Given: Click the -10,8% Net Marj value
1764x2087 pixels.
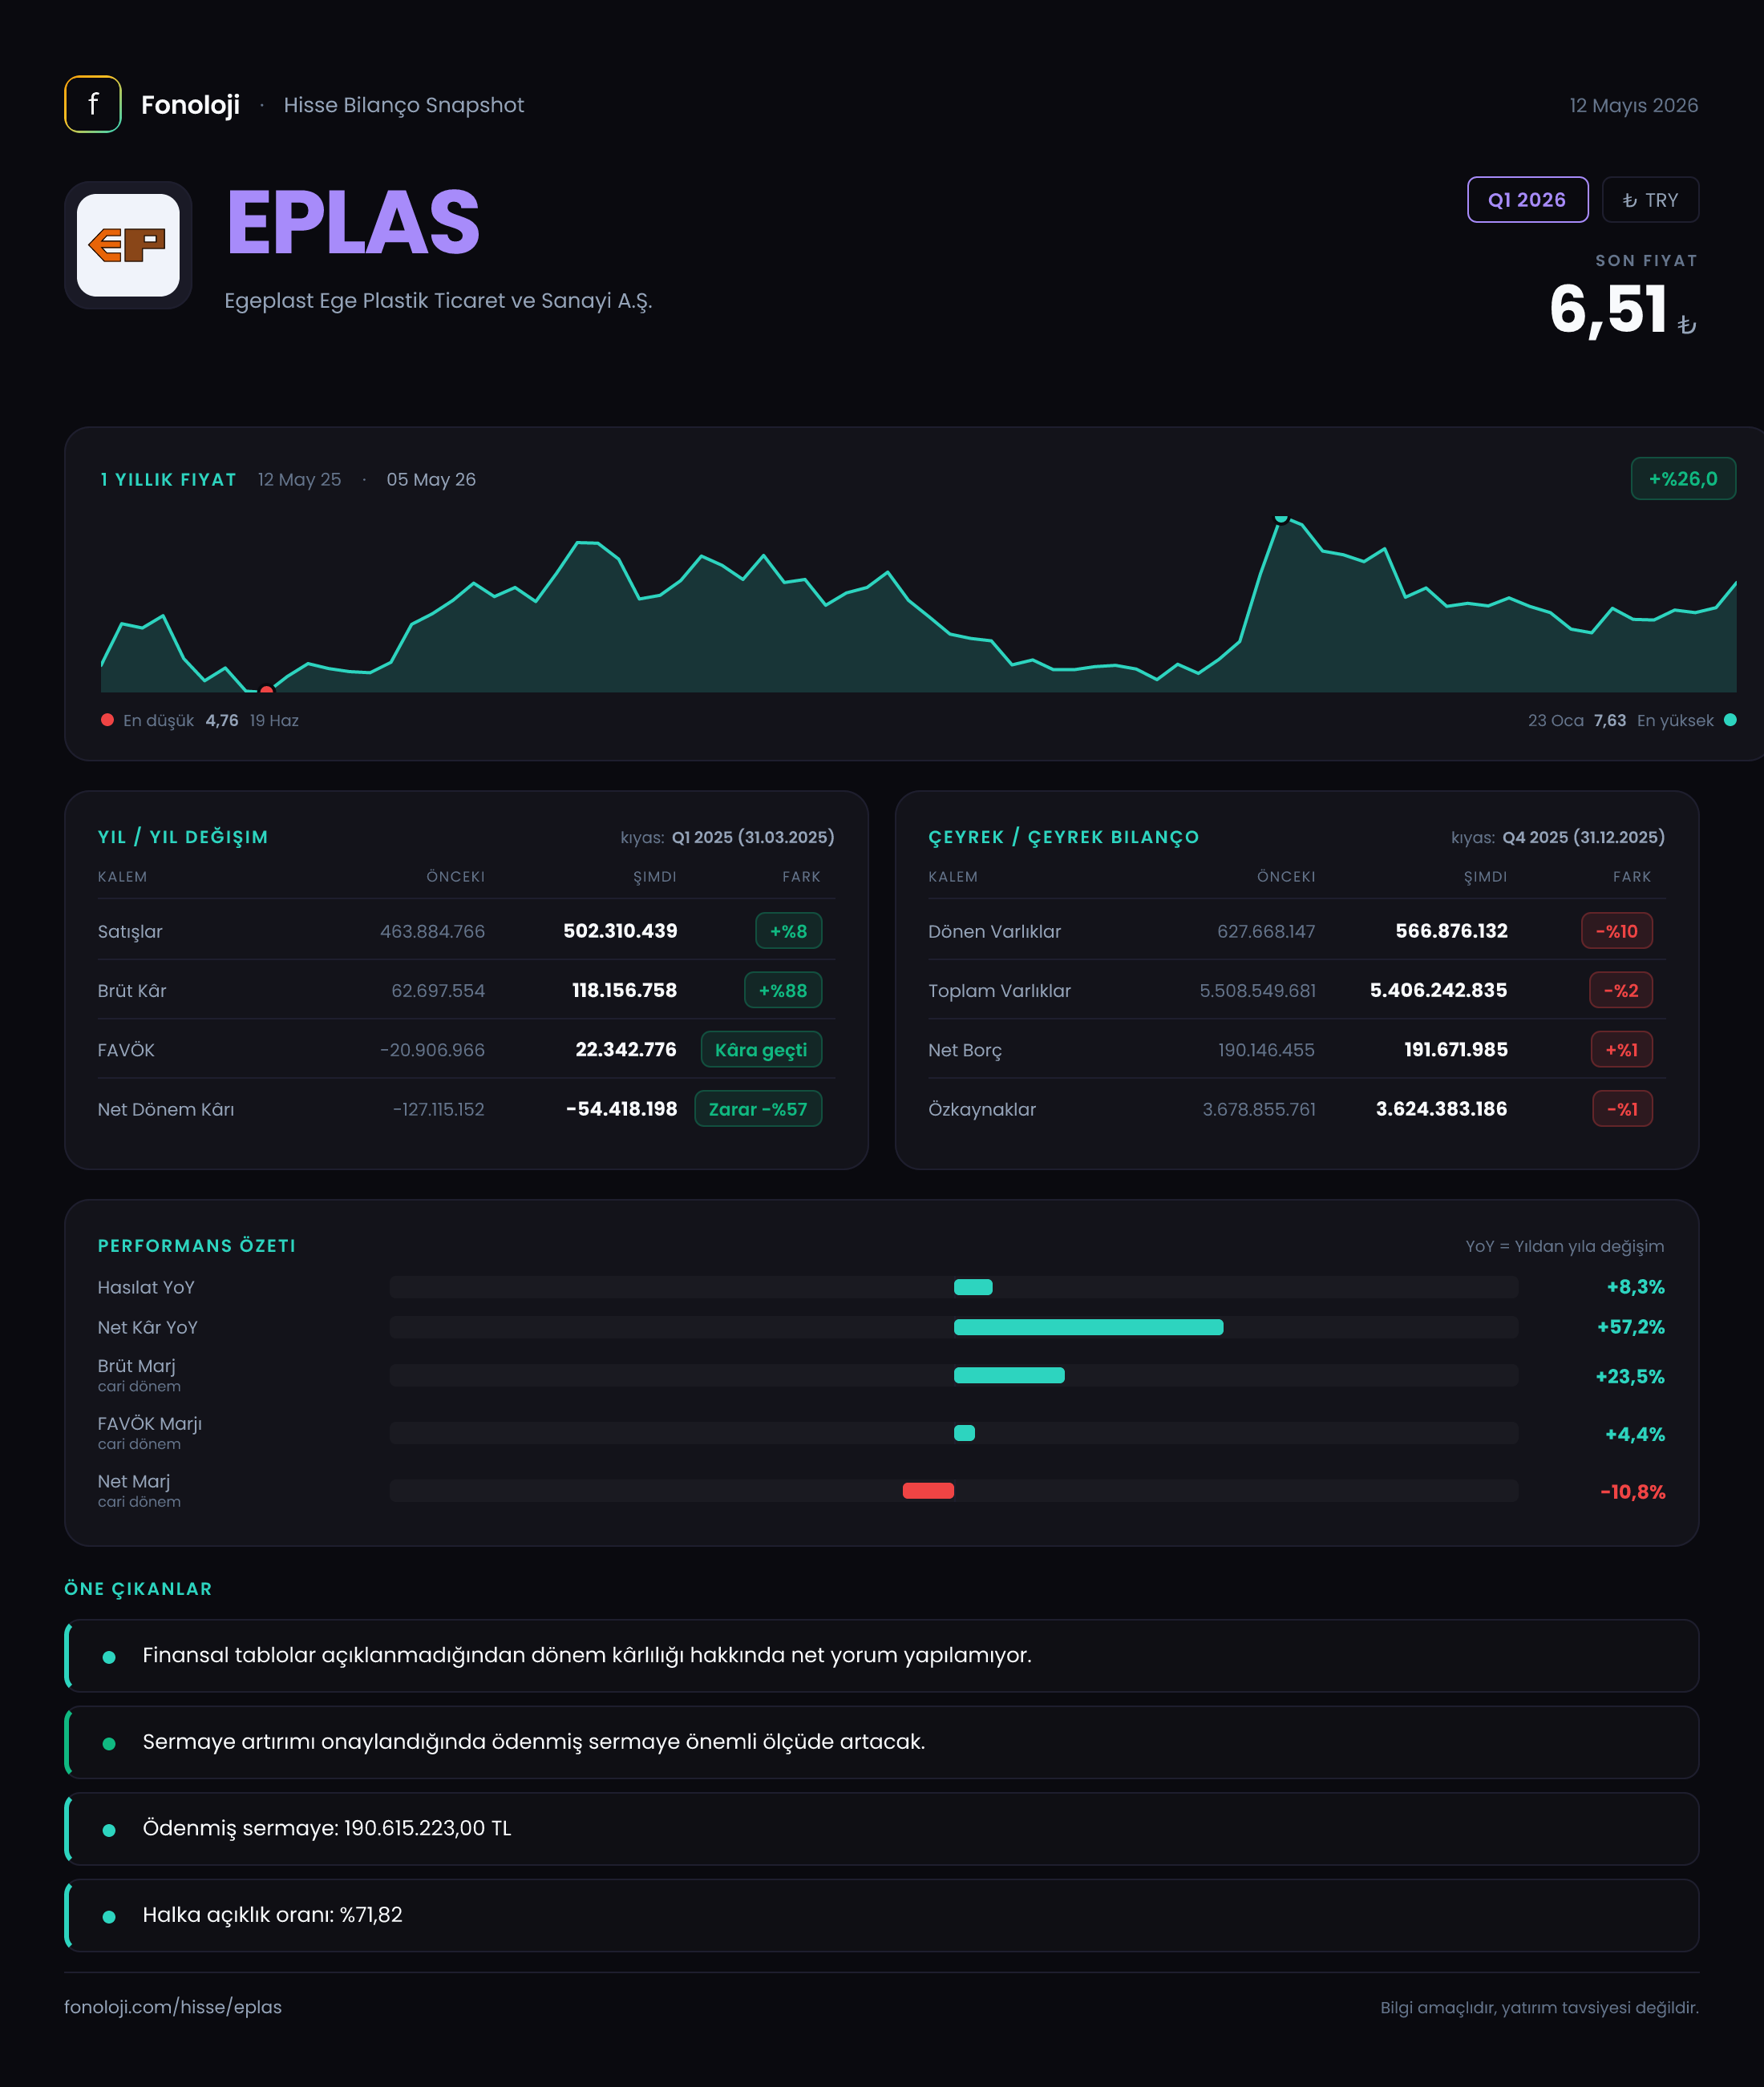Looking at the screenshot, I should (1633, 1492).
